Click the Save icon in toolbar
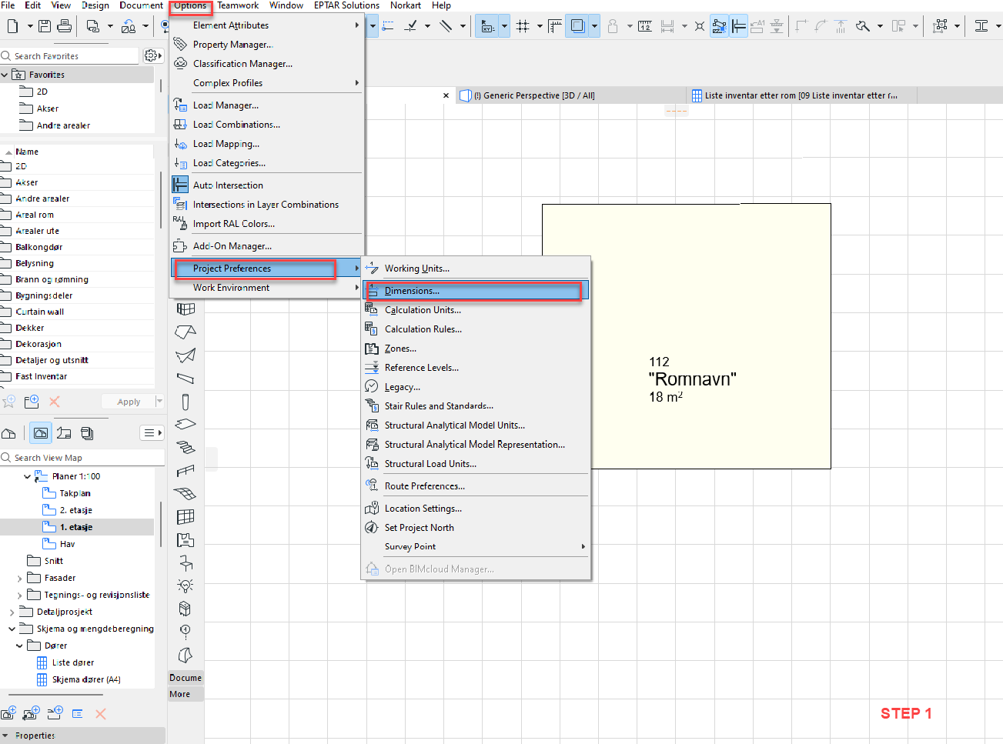The width and height of the screenshot is (1003, 744). (45, 26)
